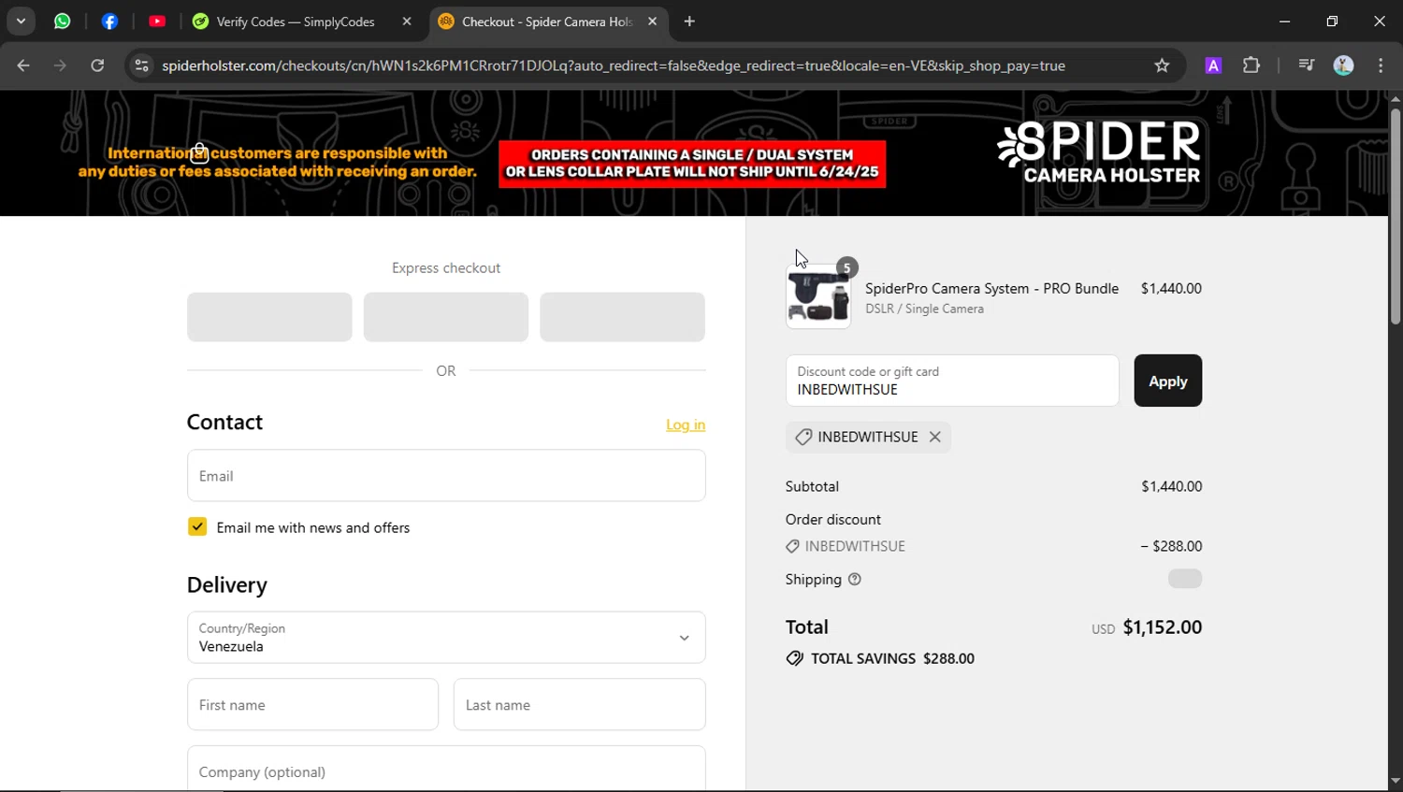Open Chrome three-dot menu

click(x=1381, y=65)
